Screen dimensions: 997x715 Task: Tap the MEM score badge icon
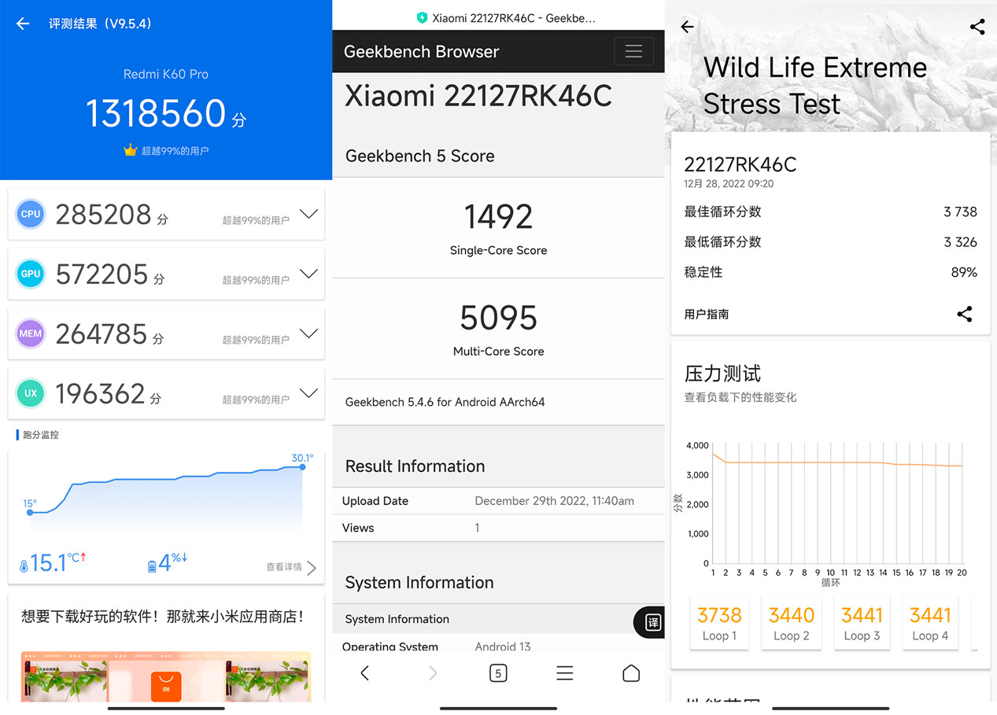[x=31, y=334]
